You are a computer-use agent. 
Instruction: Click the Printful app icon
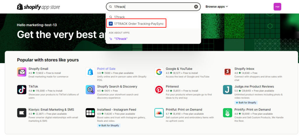tap(159, 113)
